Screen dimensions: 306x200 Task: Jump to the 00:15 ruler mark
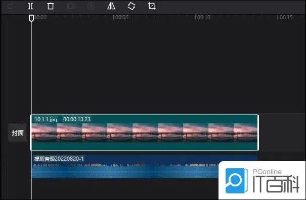(x=285, y=17)
